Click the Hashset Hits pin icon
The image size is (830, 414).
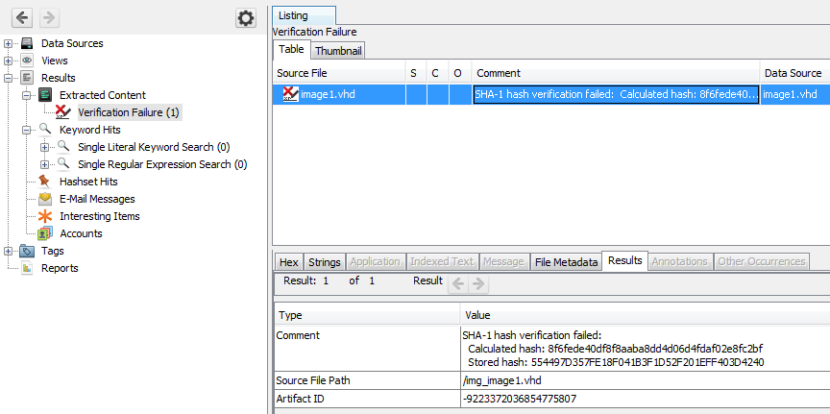(45, 182)
